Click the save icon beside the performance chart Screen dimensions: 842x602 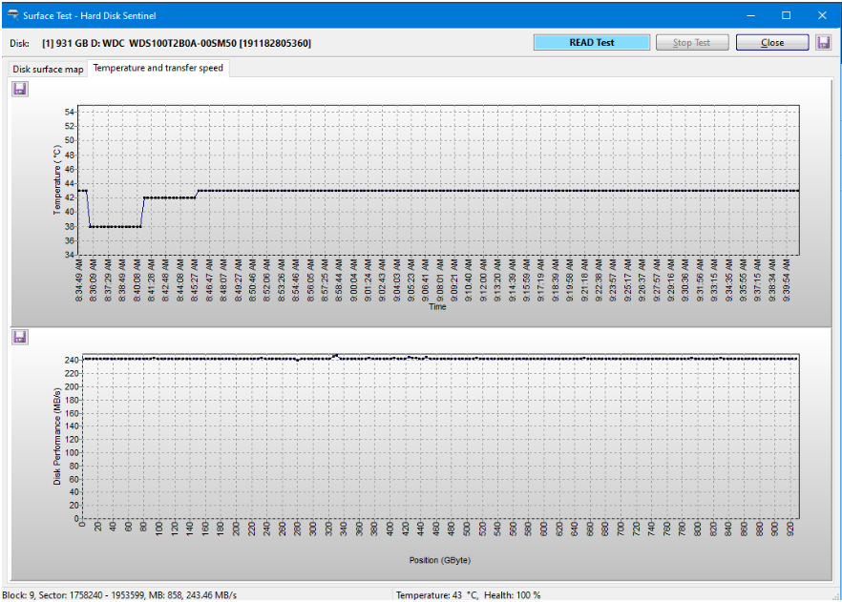(x=19, y=336)
